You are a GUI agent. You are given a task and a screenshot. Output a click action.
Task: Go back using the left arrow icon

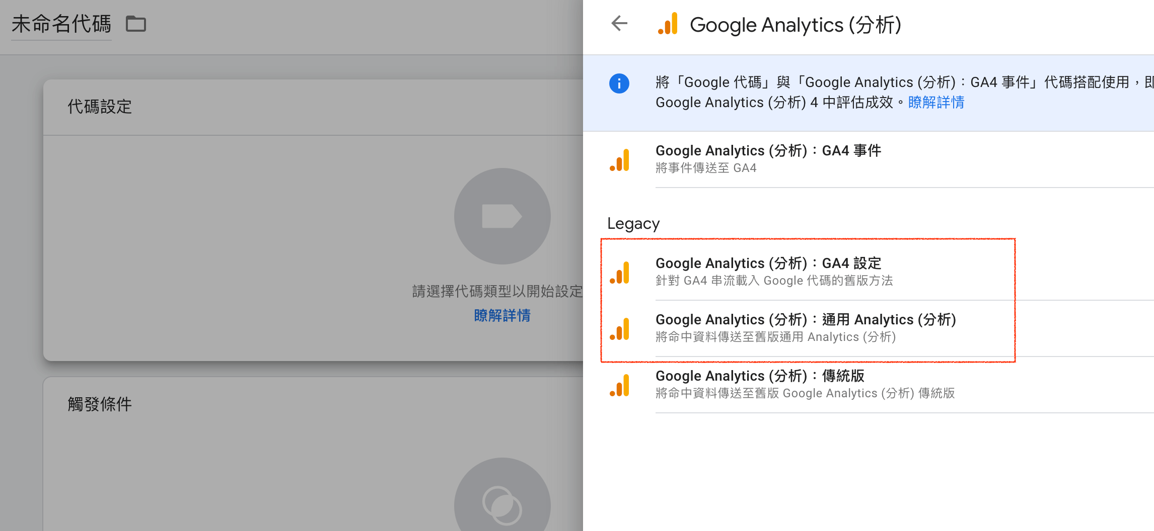[619, 23]
